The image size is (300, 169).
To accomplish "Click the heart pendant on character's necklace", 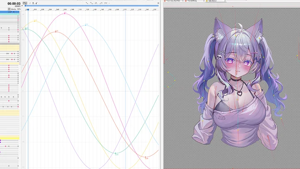I will click(x=240, y=93).
